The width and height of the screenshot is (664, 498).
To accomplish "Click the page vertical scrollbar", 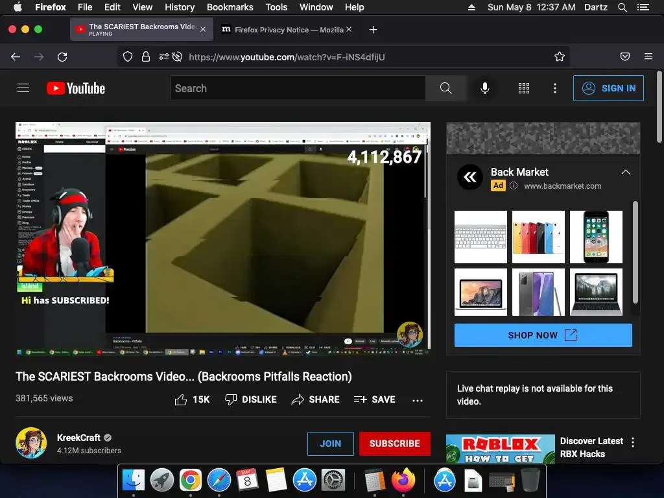I will tap(659, 107).
